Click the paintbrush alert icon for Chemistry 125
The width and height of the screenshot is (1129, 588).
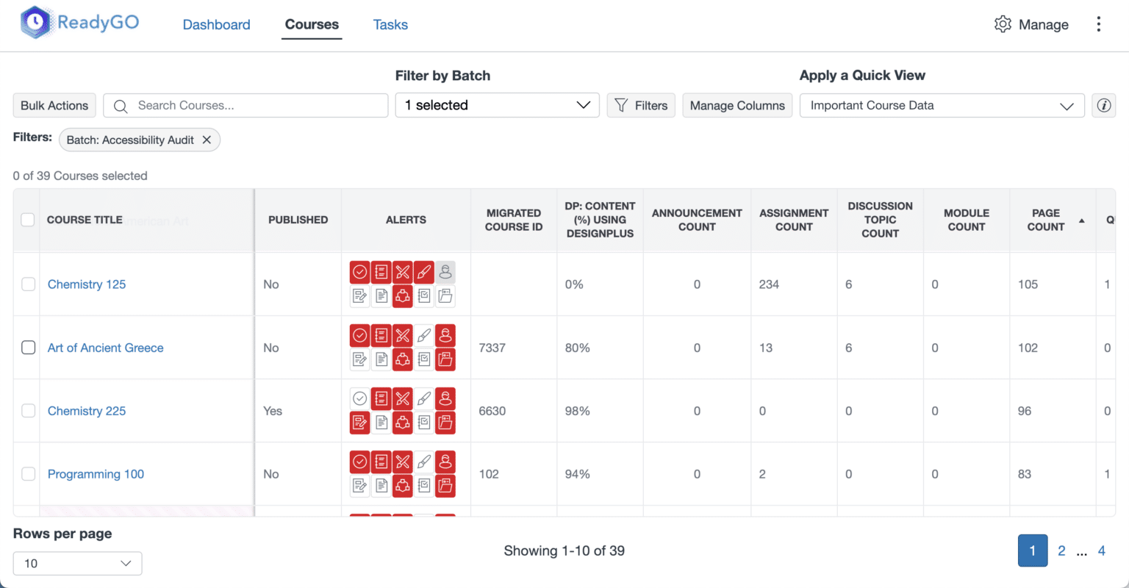point(424,273)
